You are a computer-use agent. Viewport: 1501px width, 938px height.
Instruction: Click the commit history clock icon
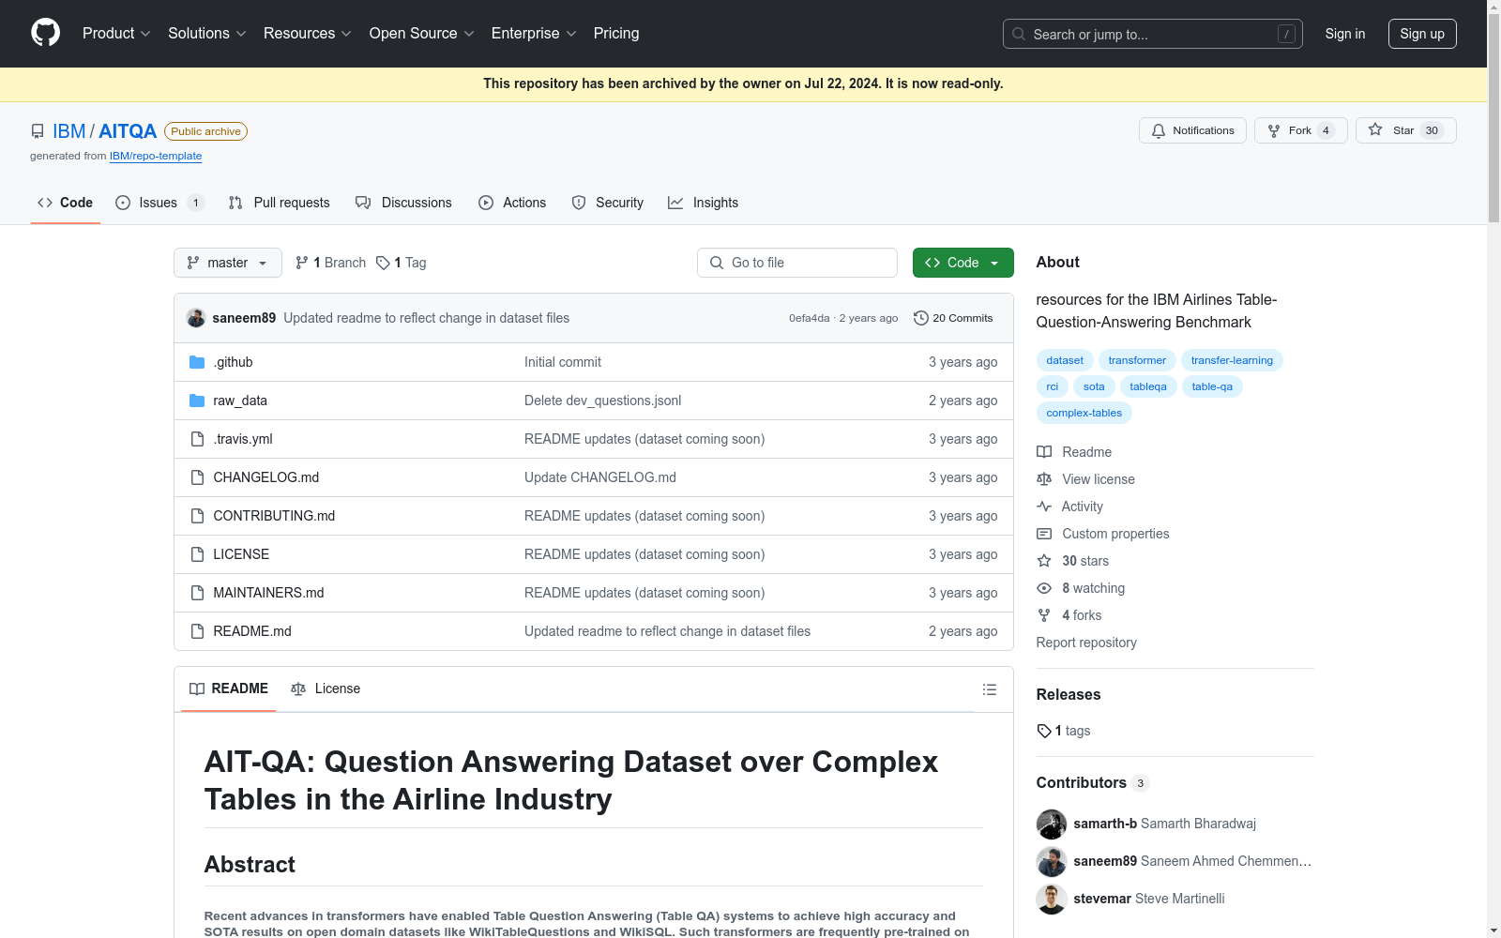[921, 318]
